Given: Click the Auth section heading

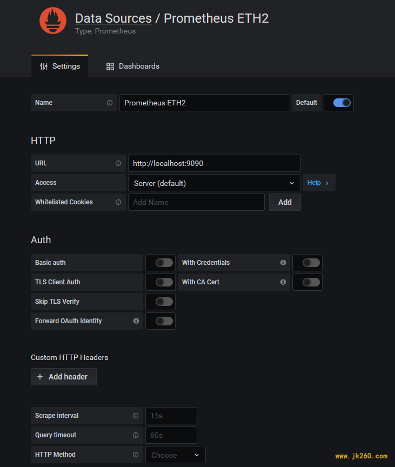Looking at the screenshot, I should (41, 240).
